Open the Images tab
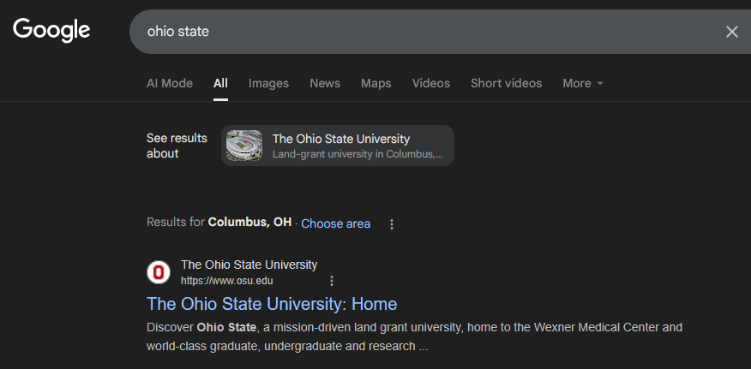 point(268,83)
